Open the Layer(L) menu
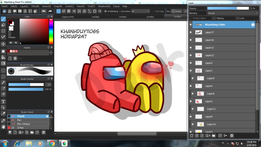The width and height of the screenshot is (261, 147). 24,6
